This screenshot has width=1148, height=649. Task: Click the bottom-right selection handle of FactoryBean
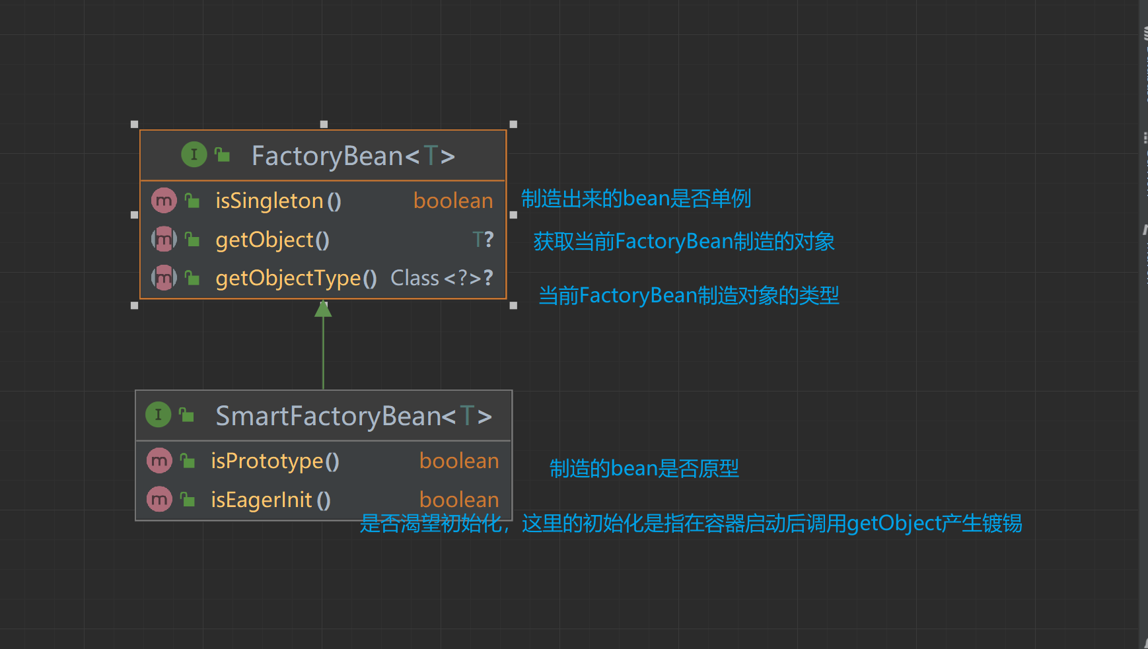point(513,306)
